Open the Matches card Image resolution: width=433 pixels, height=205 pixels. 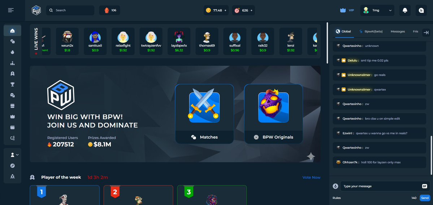[204, 114]
